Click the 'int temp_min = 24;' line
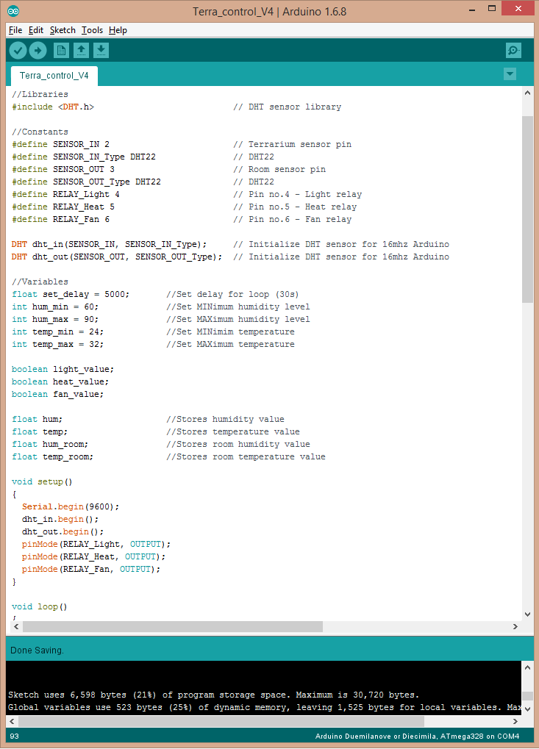Screen dimensions: 539x749 tap(58, 332)
